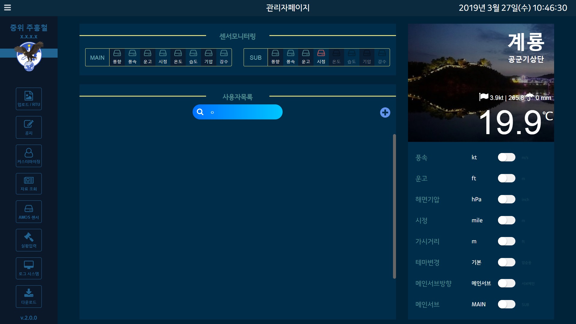Image resolution: width=576 pixels, height=324 pixels.
Task: Open the hamburger menu icon
Action: pyautogui.click(x=7, y=7)
